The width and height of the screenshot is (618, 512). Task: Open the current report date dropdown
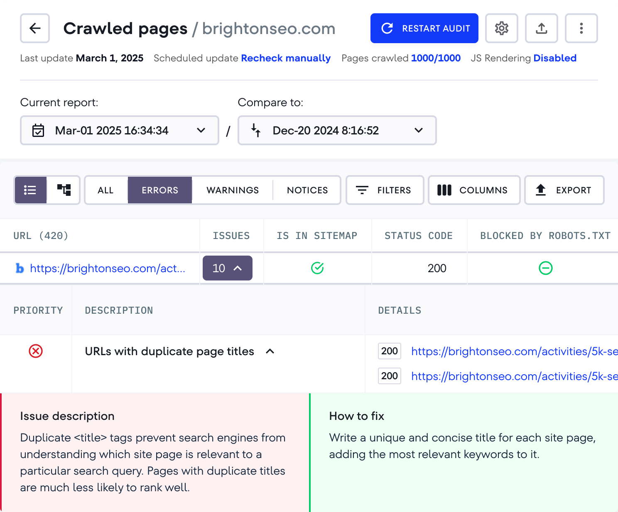pyautogui.click(x=201, y=130)
